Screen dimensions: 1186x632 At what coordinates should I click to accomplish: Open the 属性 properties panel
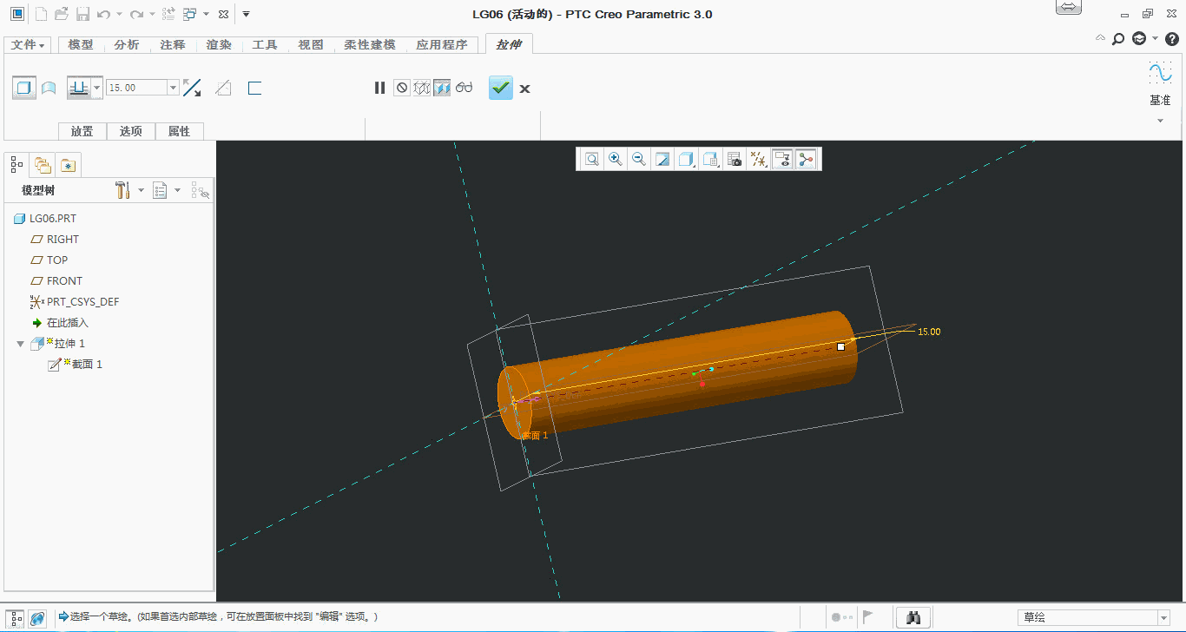tap(180, 131)
